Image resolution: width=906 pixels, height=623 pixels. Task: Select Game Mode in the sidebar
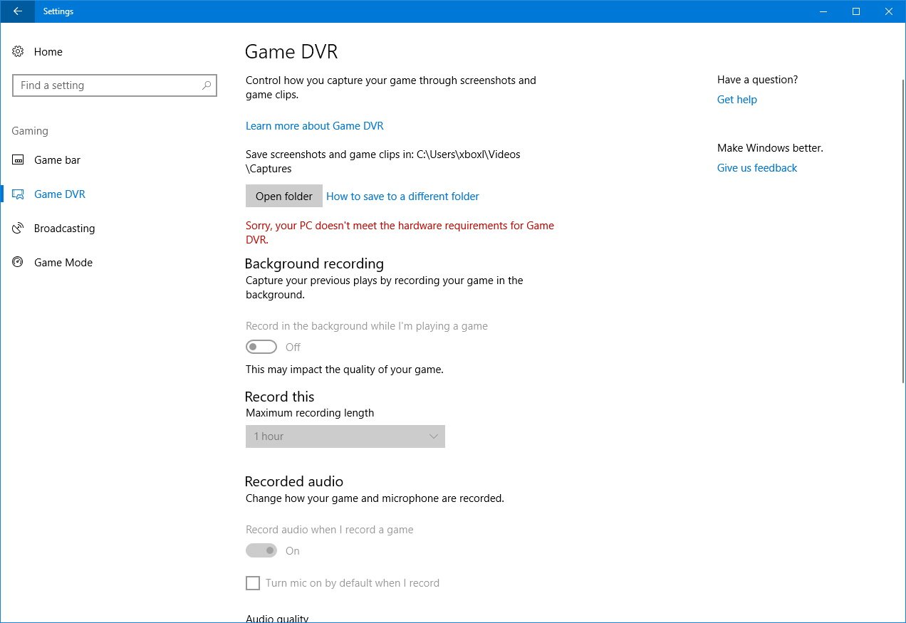point(63,263)
